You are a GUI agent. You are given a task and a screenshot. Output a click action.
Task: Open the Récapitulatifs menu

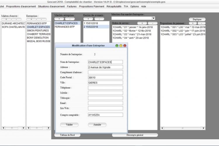(114, 6)
